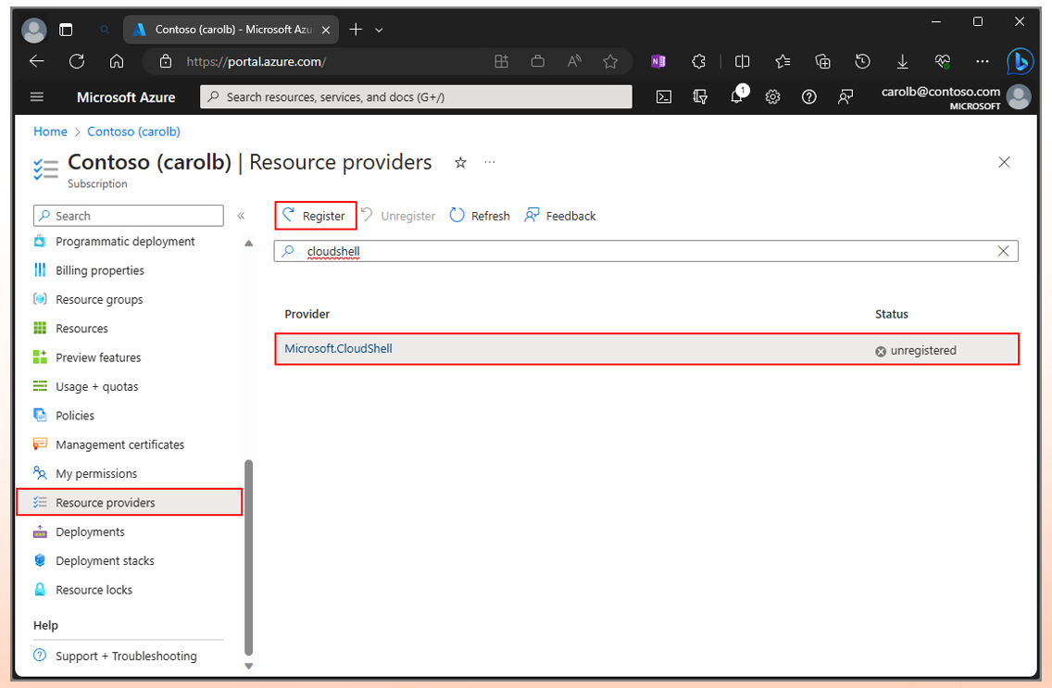Clear the cloudshell filter text
Viewport: 1052px width, 688px height.
tap(1003, 251)
